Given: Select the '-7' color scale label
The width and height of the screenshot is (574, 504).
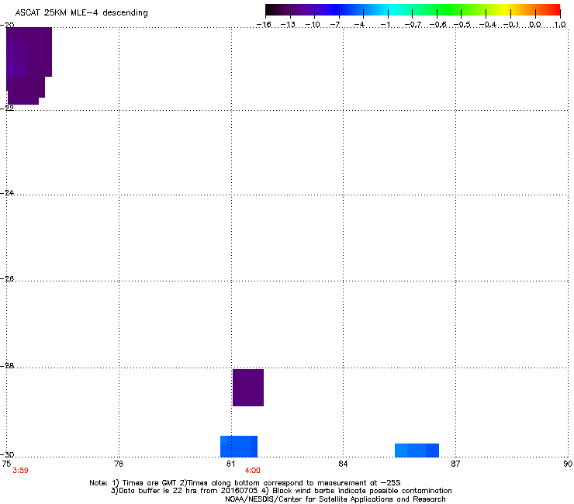Looking at the screenshot, I should click(x=335, y=25).
